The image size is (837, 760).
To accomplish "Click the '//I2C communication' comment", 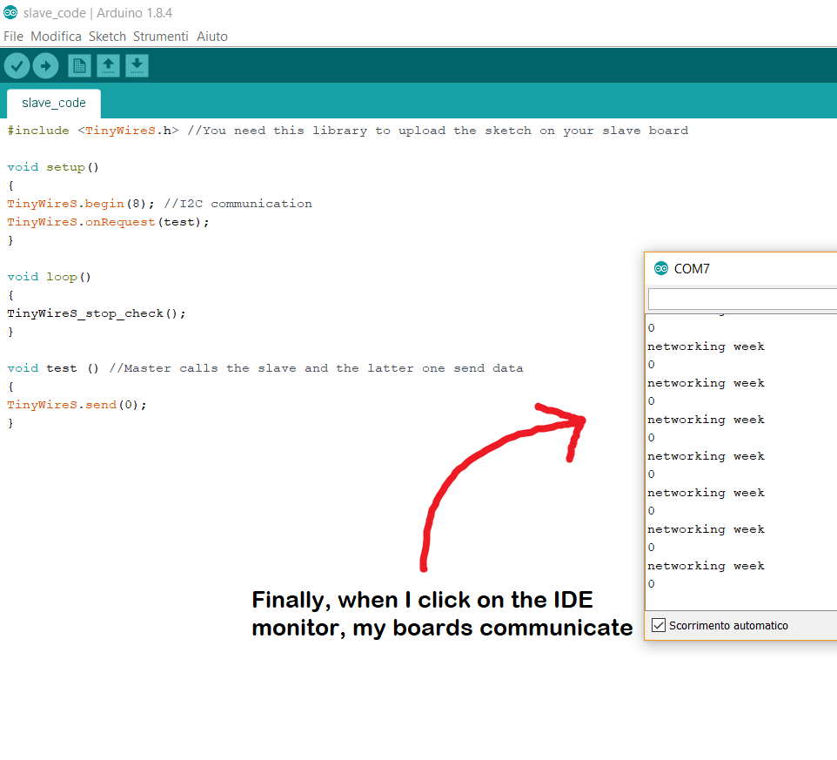I will point(238,204).
